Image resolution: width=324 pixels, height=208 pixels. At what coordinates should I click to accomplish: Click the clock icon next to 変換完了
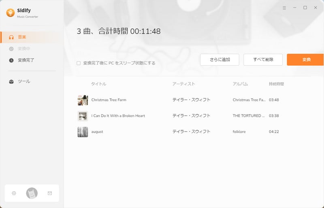pos(11,60)
